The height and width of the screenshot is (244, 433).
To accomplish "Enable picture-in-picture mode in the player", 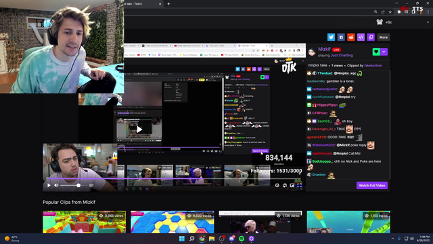I will click(x=292, y=185).
